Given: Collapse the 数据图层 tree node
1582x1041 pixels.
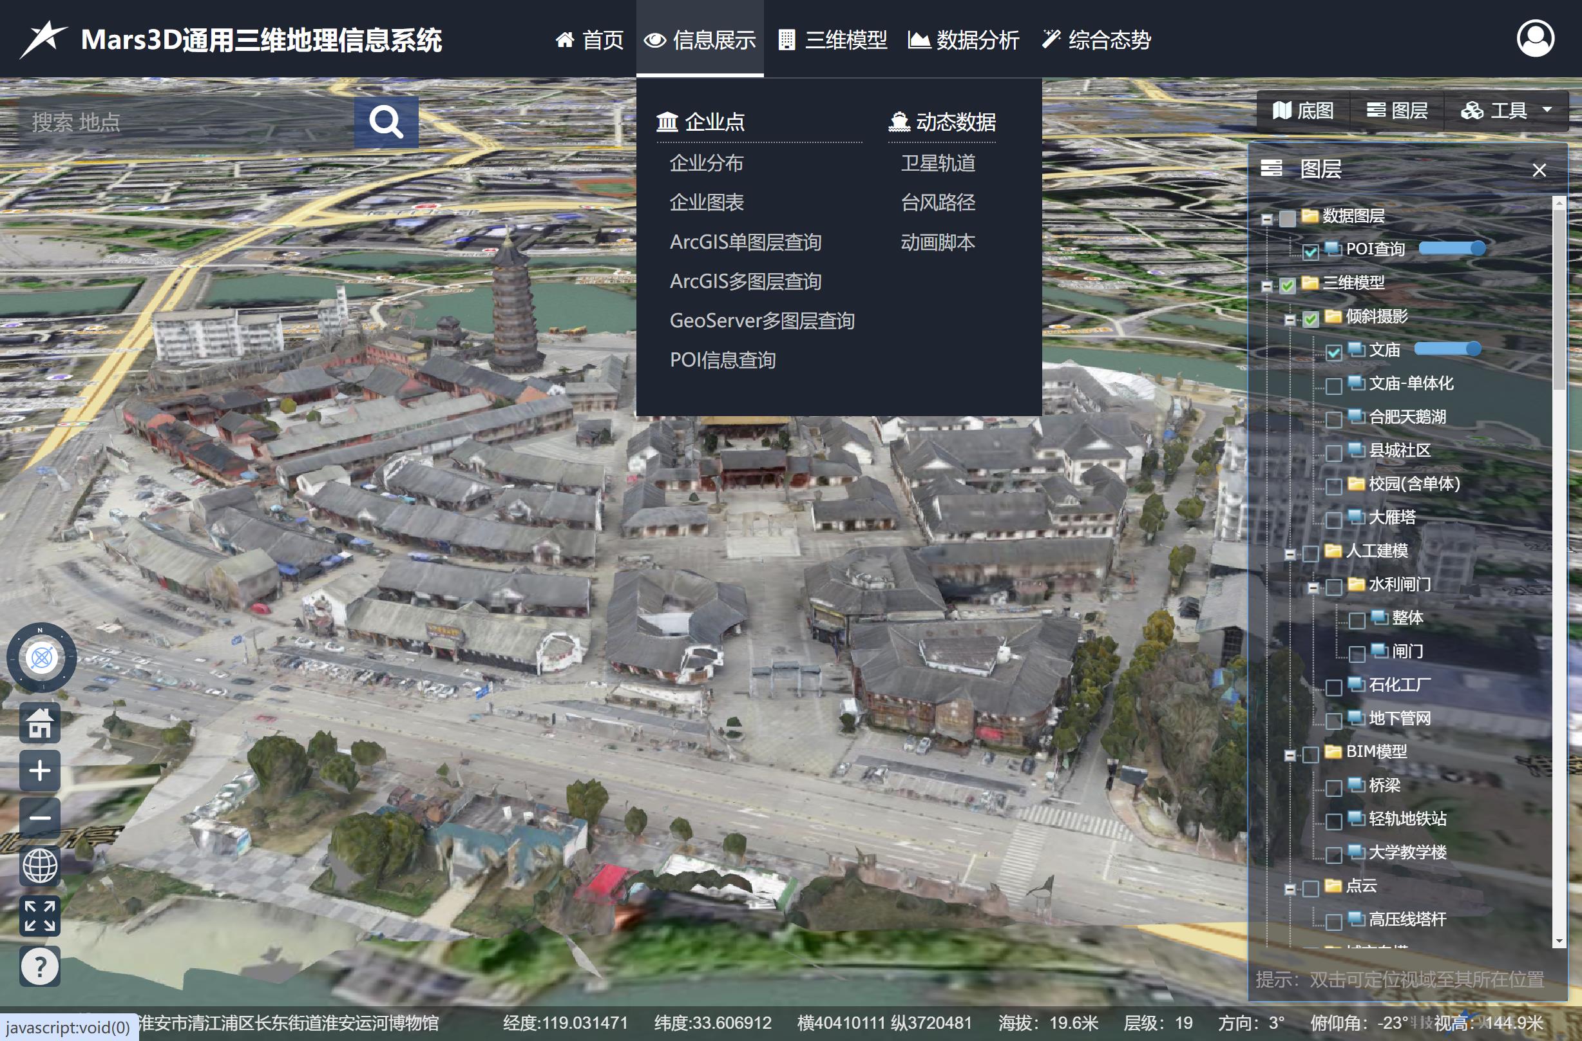Looking at the screenshot, I should pos(1267,219).
